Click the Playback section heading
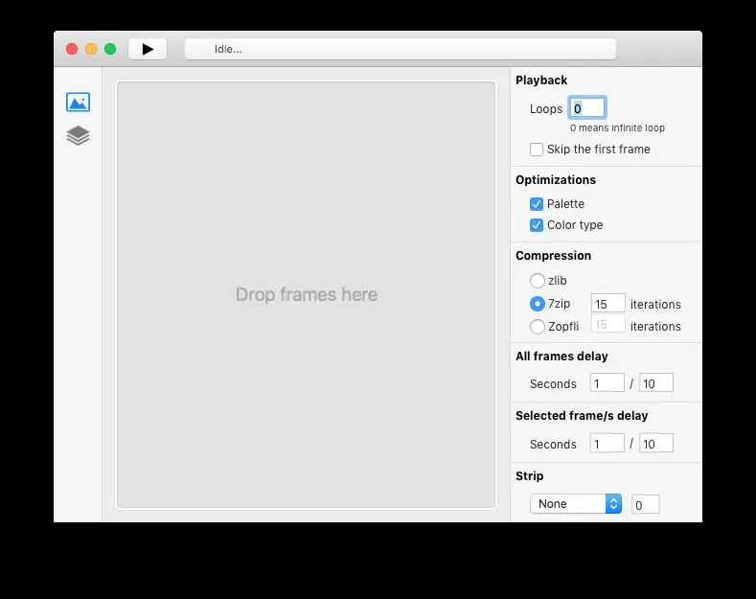Viewport: 756px width, 599px height. tap(541, 81)
